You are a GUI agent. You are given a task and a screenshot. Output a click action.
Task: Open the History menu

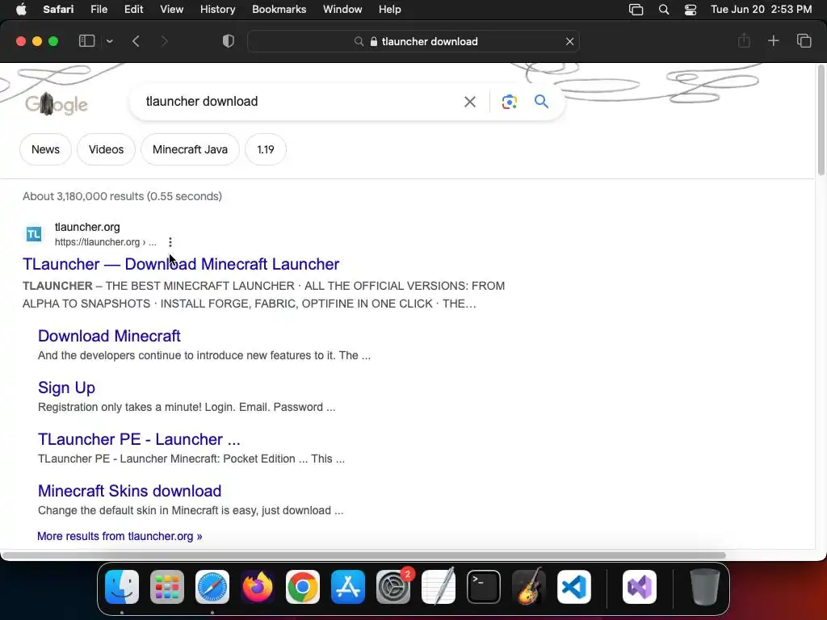pyautogui.click(x=217, y=10)
